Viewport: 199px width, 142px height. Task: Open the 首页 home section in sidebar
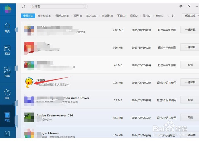click(7, 28)
